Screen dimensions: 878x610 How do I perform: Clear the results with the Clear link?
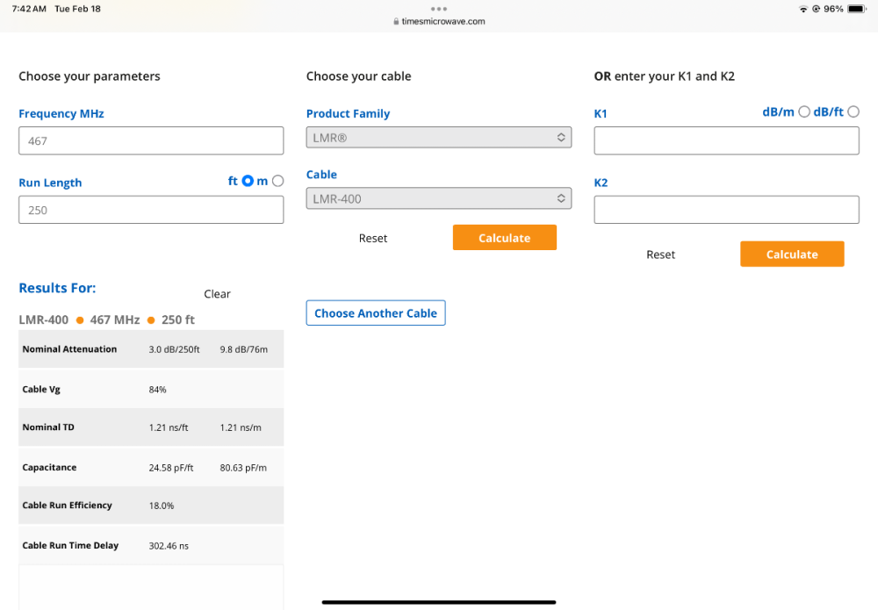(217, 294)
